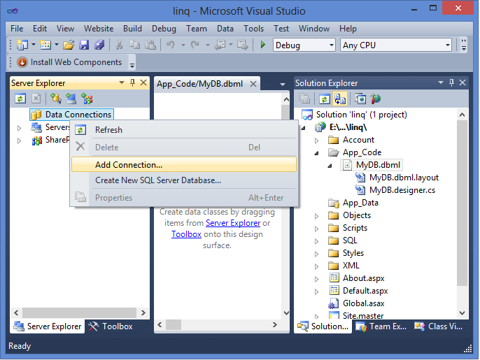Choose Refresh in the context menu
The image size is (480, 360).
coord(183,130)
